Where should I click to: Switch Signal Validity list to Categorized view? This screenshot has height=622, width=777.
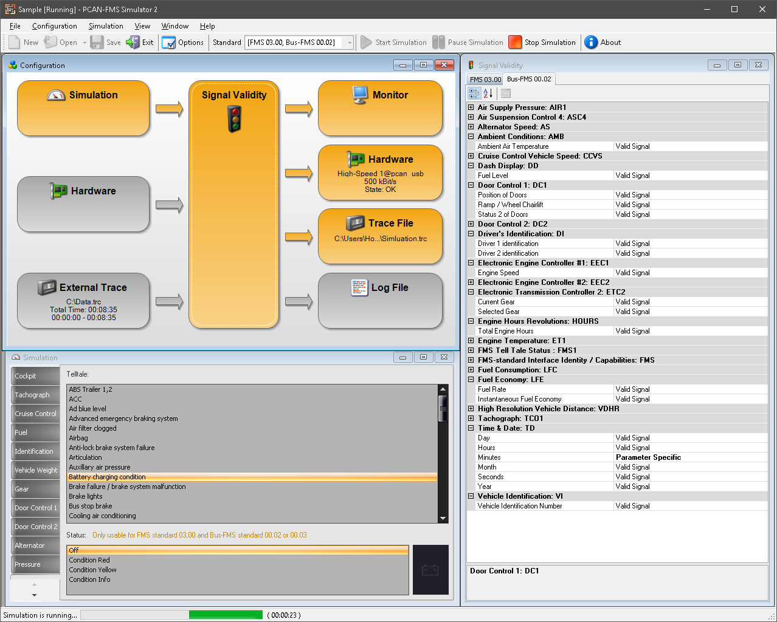pos(475,94)
